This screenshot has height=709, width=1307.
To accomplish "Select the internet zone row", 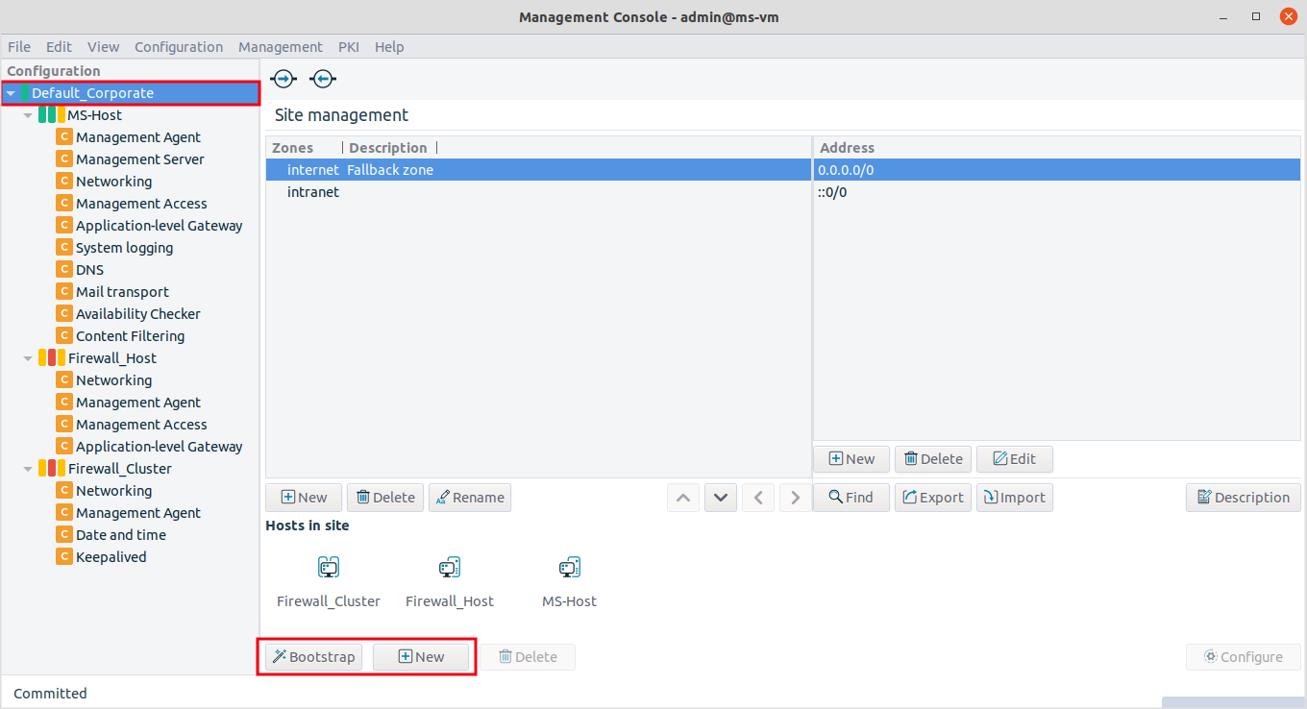I will [x=539, y=170].
